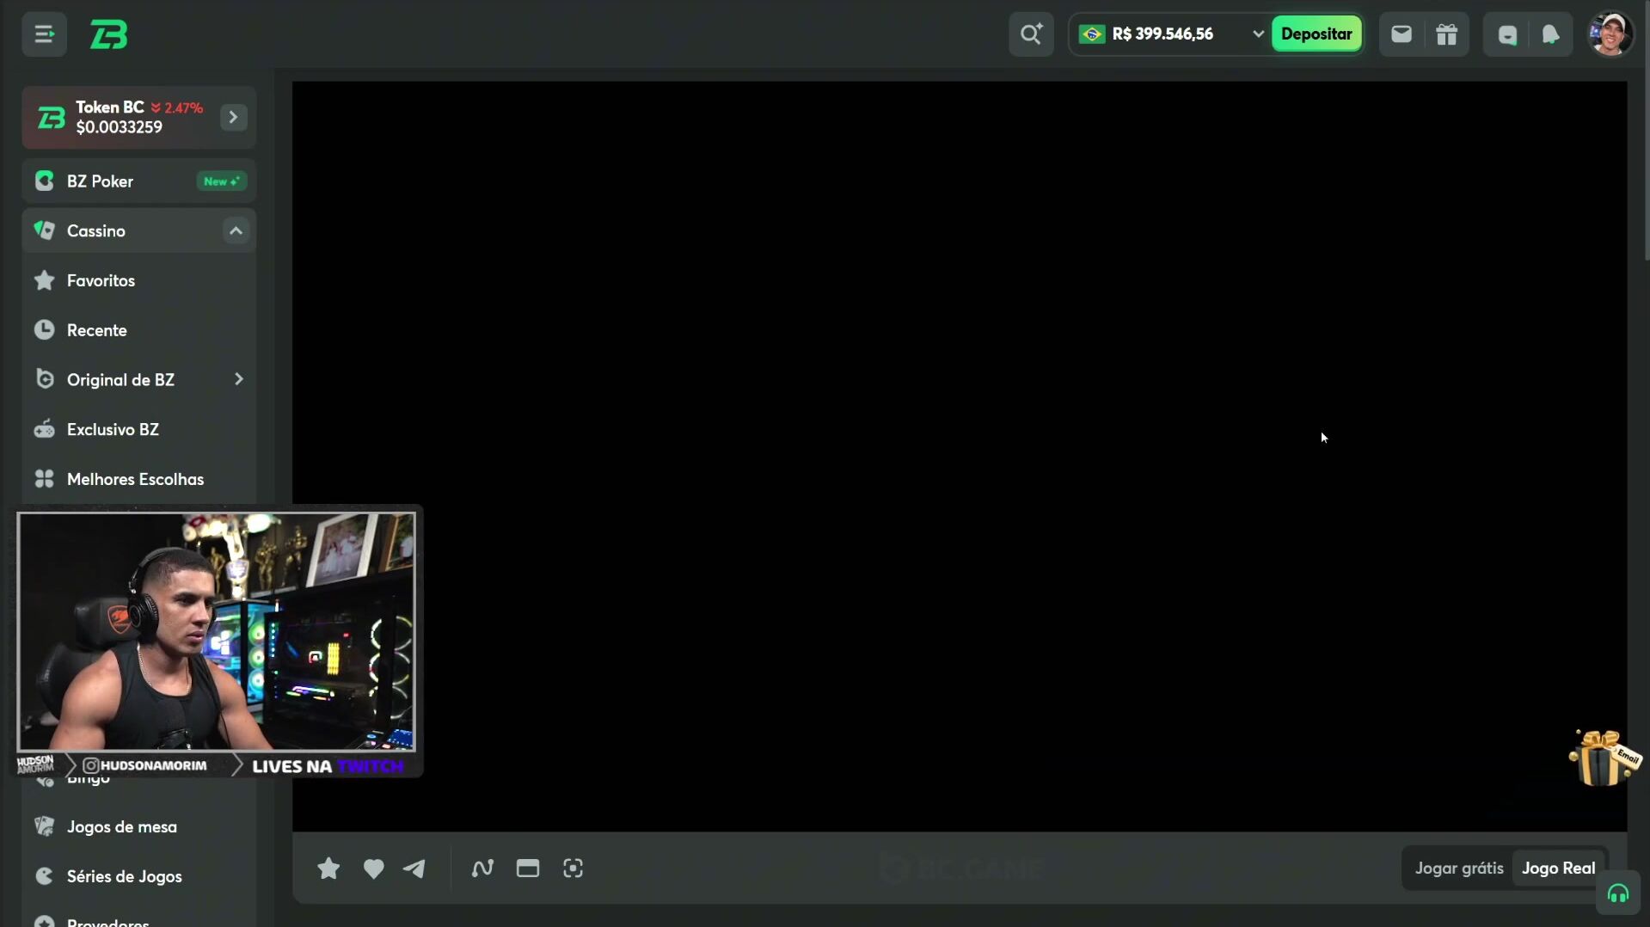Viewport: 1650px width, 927px height.
Task: Enter fullscreen mode icon
Action: (573, 869)
